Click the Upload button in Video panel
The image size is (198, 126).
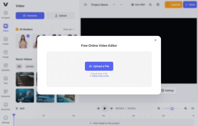[x=61, y=16]
